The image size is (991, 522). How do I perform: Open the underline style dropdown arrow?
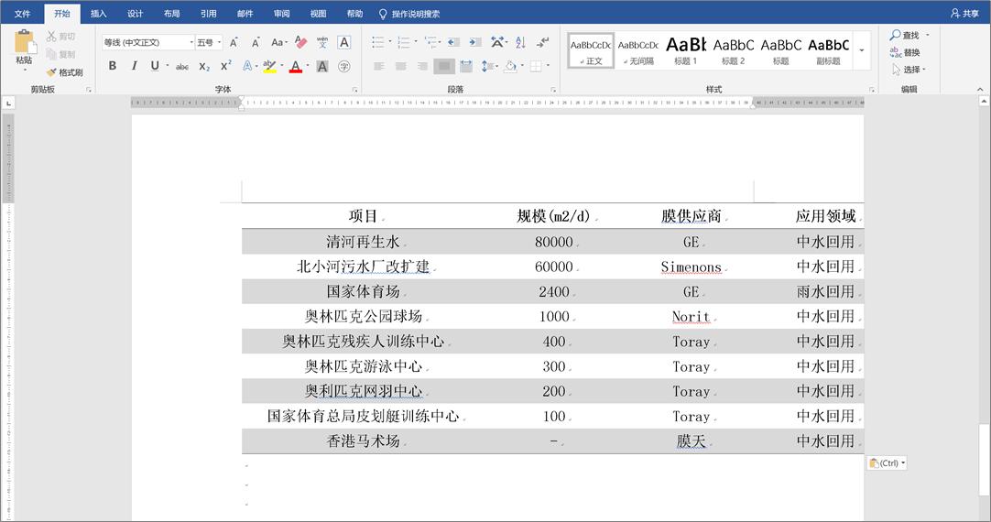click(x=168, y=66)
